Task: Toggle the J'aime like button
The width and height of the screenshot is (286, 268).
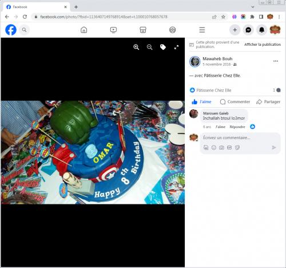Action: click(x=202, y=102)
